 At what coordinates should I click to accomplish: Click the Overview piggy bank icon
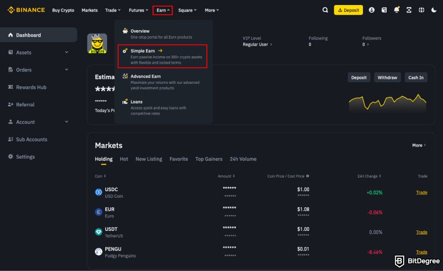tap(125, 31)
